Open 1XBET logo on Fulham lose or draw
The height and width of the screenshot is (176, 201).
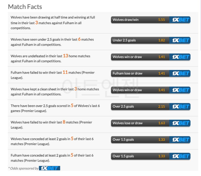pyautogui.click(x=181, y=73)
